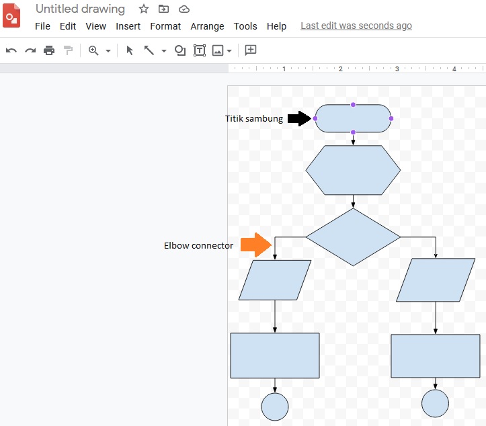Image resolution: width=486 pixels, height=426 pixels.
Task: Select the Text box tool
Action: 200,50
